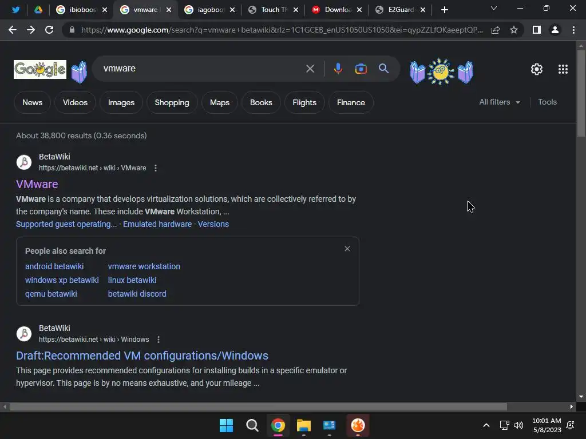Click the Google doodle logo
Image resolution: width=586 pixels, height=439 pixels.
40,69
